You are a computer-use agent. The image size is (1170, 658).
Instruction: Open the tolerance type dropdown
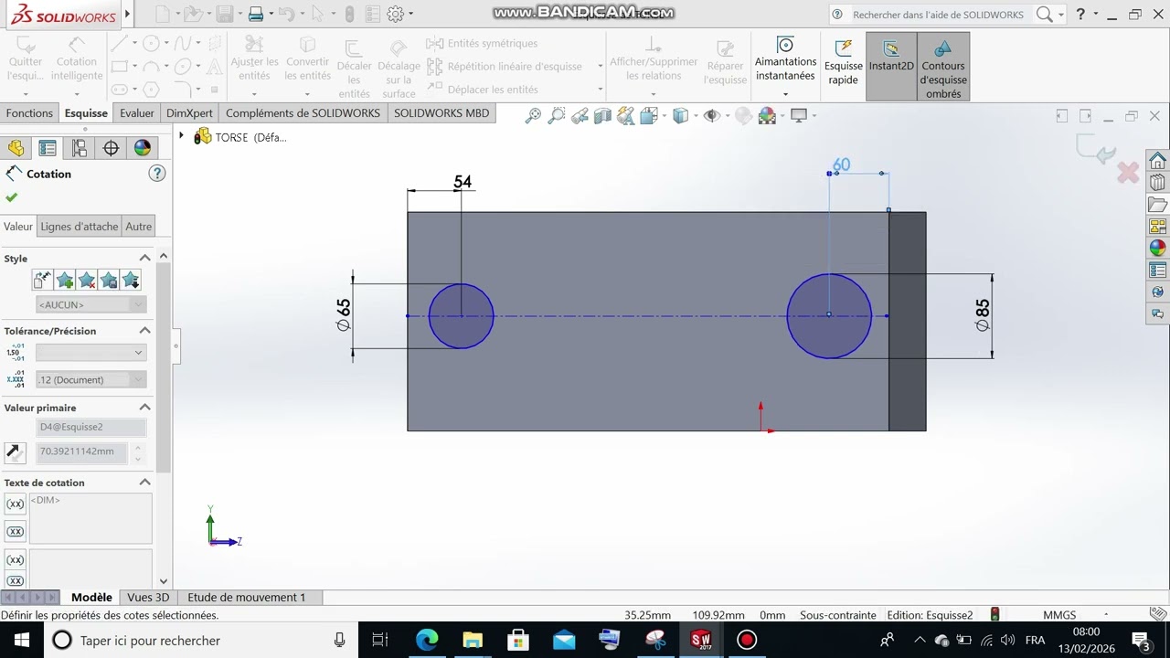pos(90,353)
